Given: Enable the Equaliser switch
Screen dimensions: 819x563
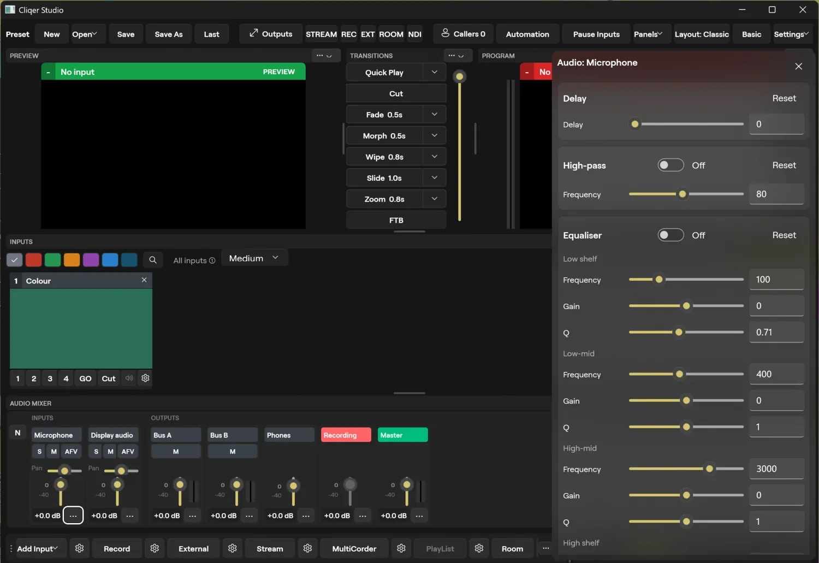Looking at the screenshot, I should pos(670,235).
